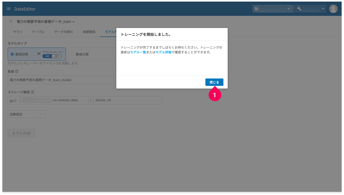Select the 数値分類 radio button
Image resolution: width=344 pixels, height=195 pixels.
coord(73,54)
